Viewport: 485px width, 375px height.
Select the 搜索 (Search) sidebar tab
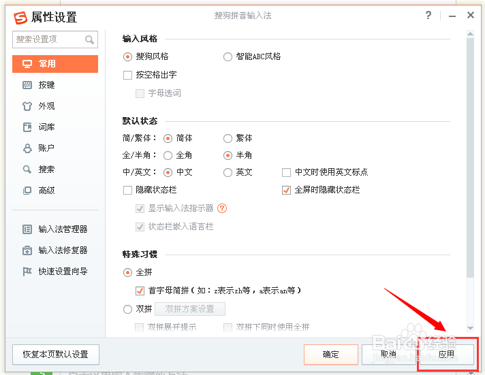(46, 169)
